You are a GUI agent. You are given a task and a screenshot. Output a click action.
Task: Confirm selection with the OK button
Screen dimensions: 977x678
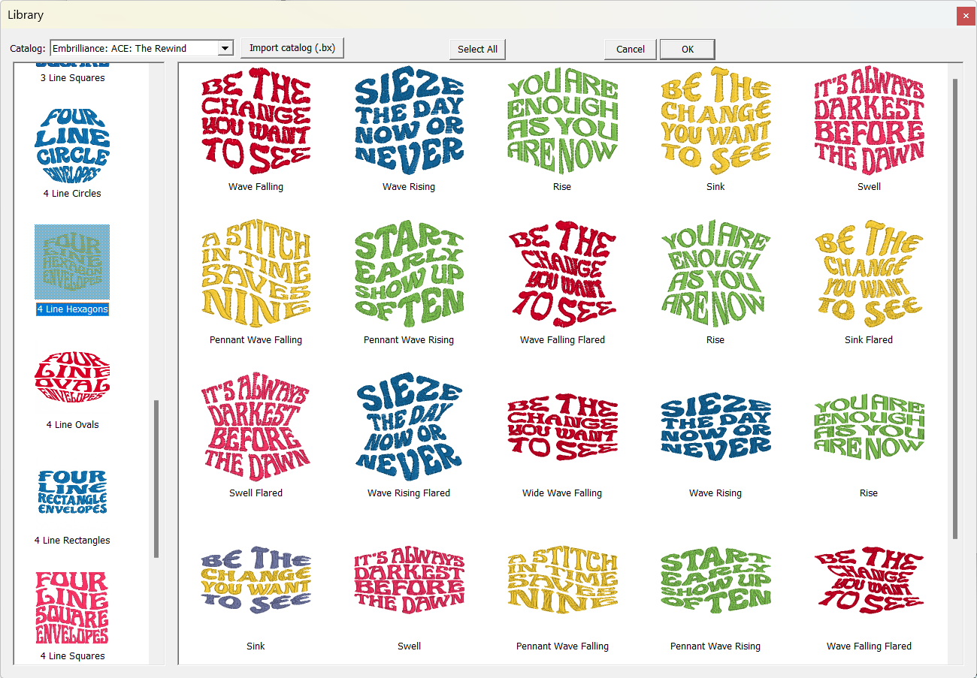687,49
